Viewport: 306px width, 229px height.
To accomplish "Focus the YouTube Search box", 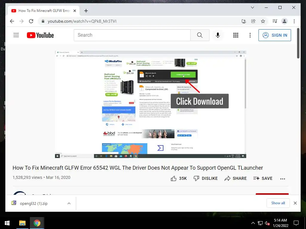I will coord(132,35).
